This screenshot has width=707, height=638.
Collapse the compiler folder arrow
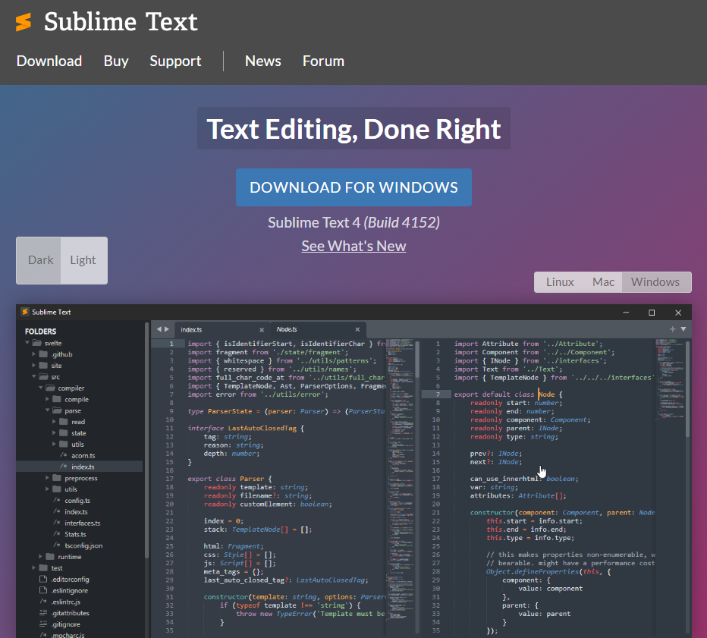[40, 388]
